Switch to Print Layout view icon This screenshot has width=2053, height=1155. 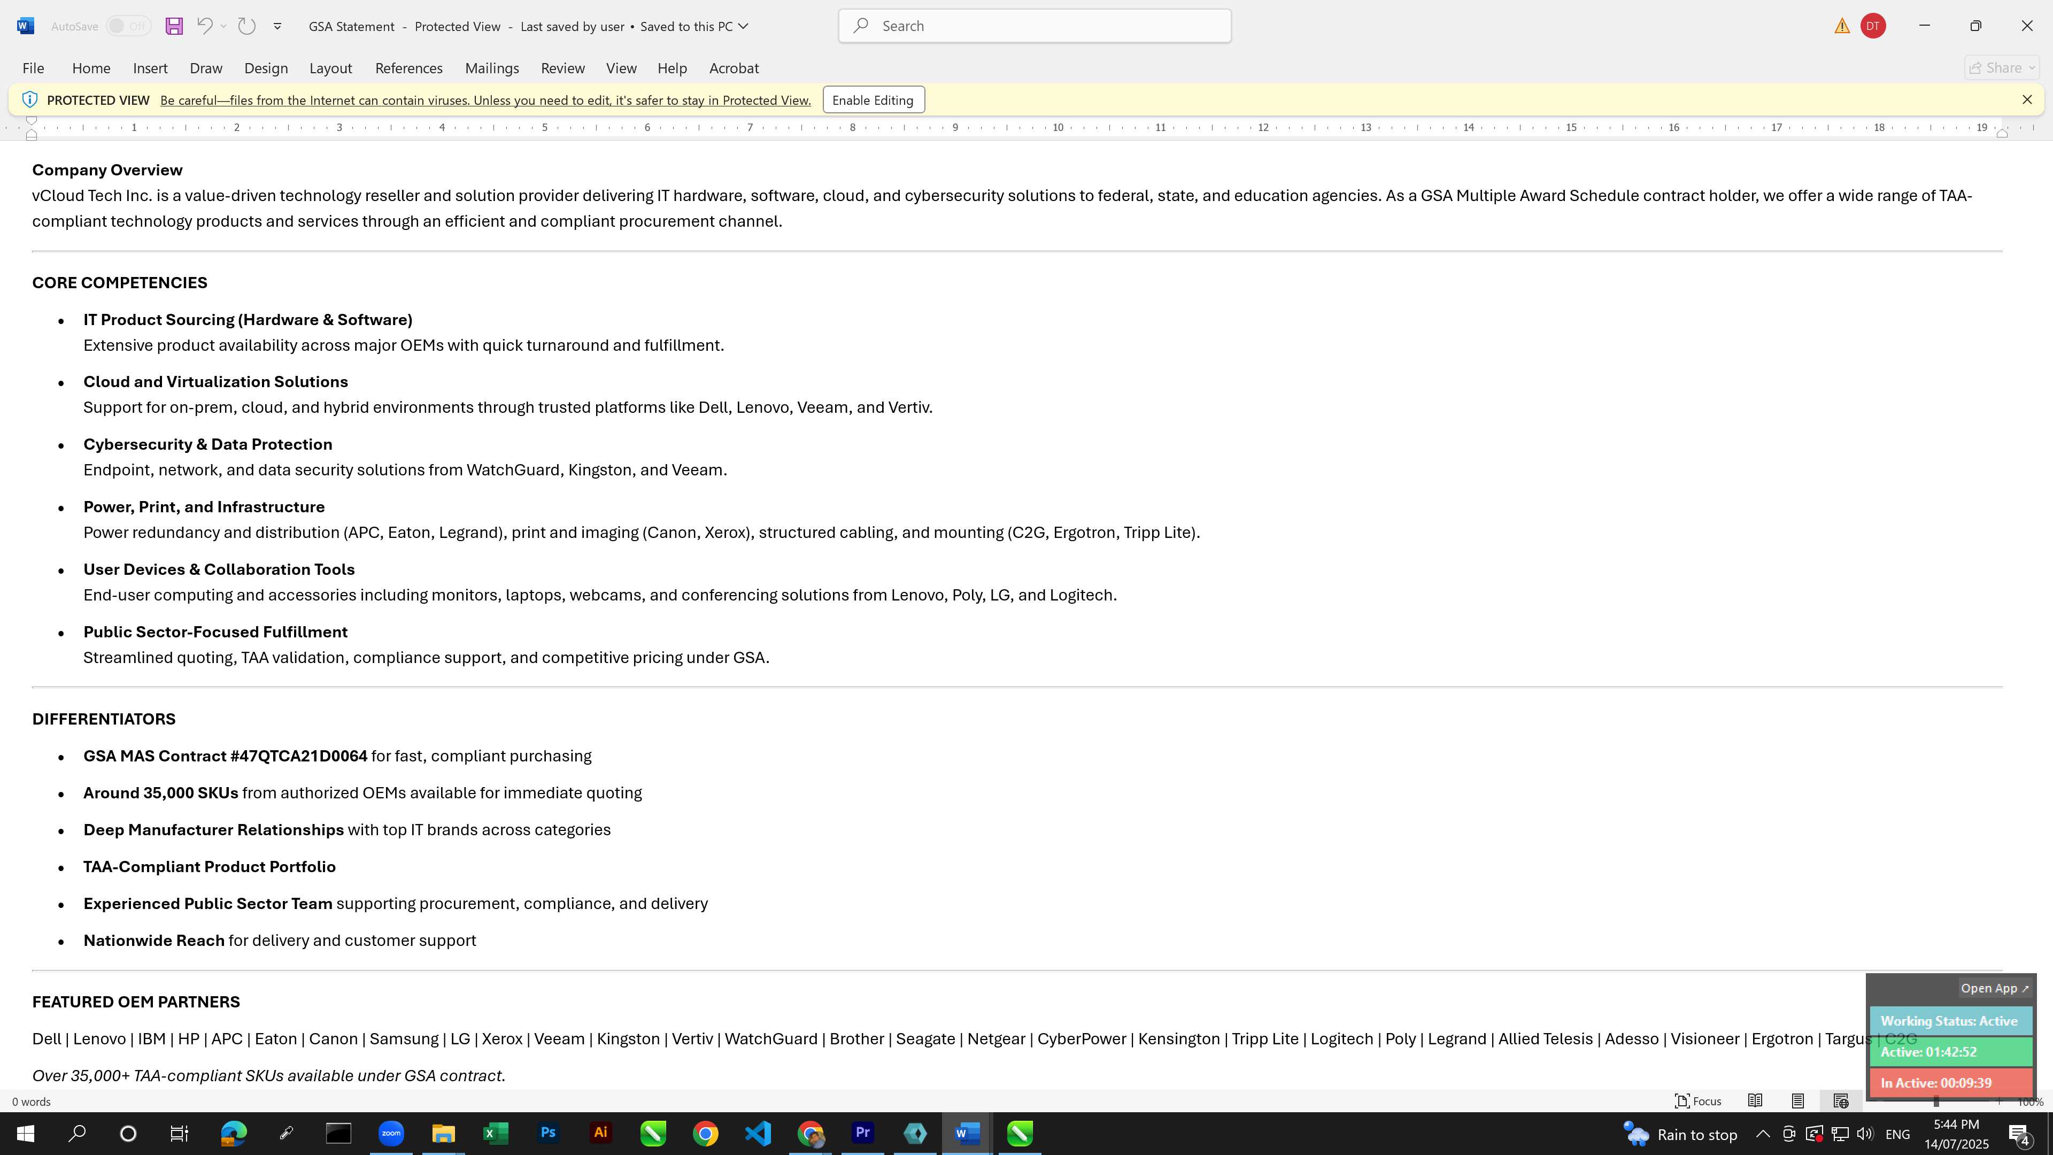coord(1798,1101)
